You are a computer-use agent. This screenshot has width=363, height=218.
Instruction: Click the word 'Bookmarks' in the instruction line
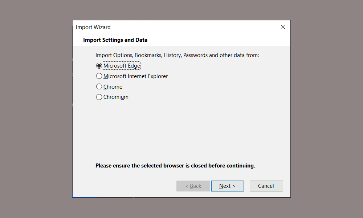coord(148,55)
